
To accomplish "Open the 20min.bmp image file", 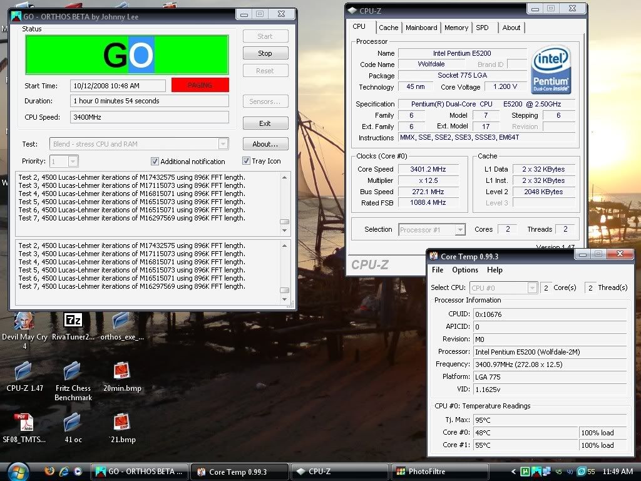I will click(121, 372).
